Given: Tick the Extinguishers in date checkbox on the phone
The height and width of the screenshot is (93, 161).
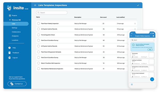Looking at the screenshot, I should click(151, 68).
